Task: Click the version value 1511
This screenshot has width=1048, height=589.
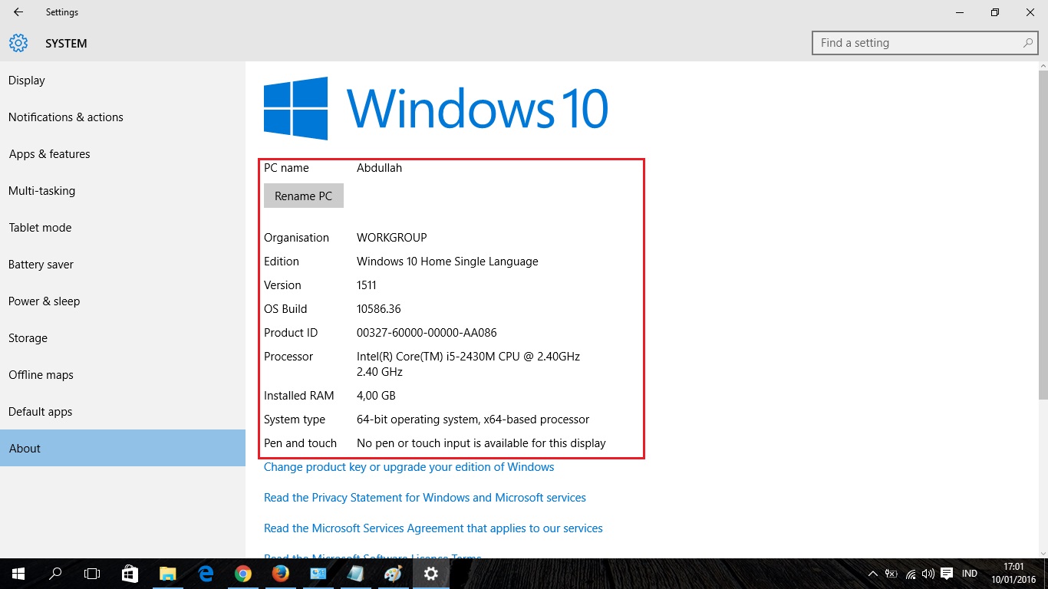Action: tap(367, 285)
